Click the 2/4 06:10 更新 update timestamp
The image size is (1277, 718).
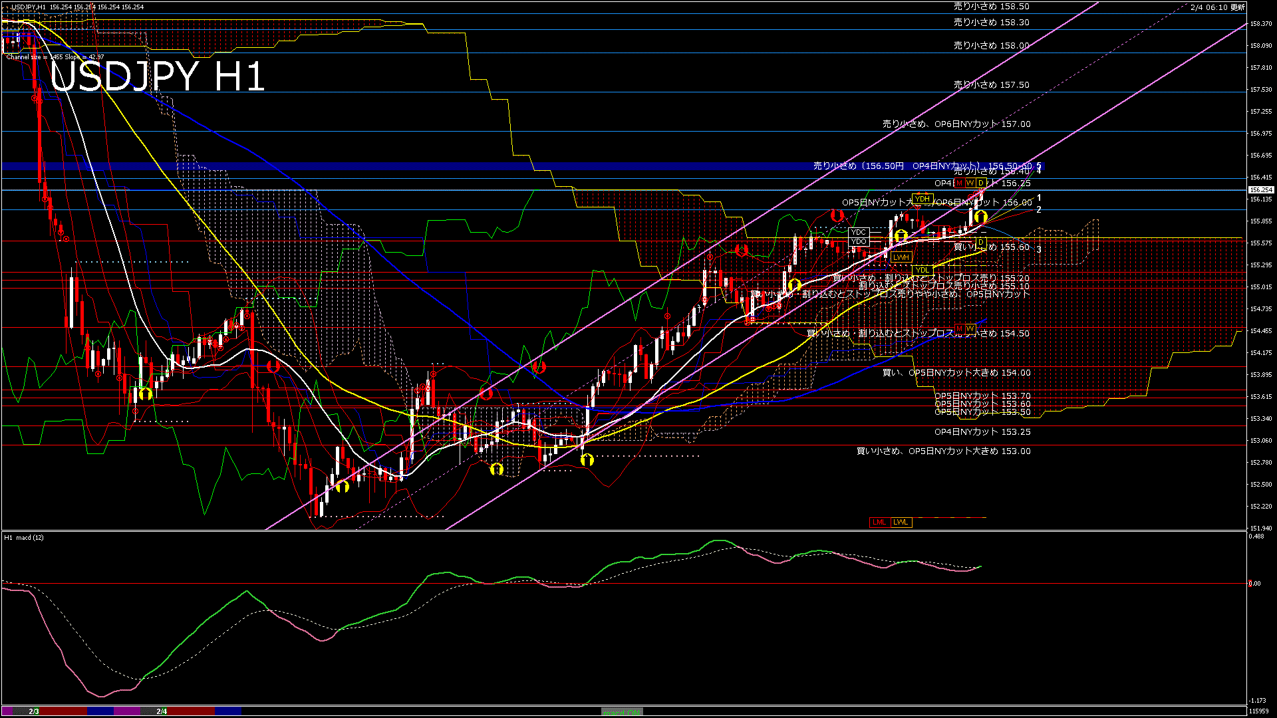[x=1217, y=7]
